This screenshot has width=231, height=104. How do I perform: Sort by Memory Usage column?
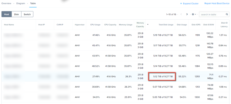126,25
